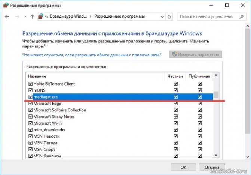251x175 pixels.
Task: Click the 'Изменить параметры' button
Action: 196,55
